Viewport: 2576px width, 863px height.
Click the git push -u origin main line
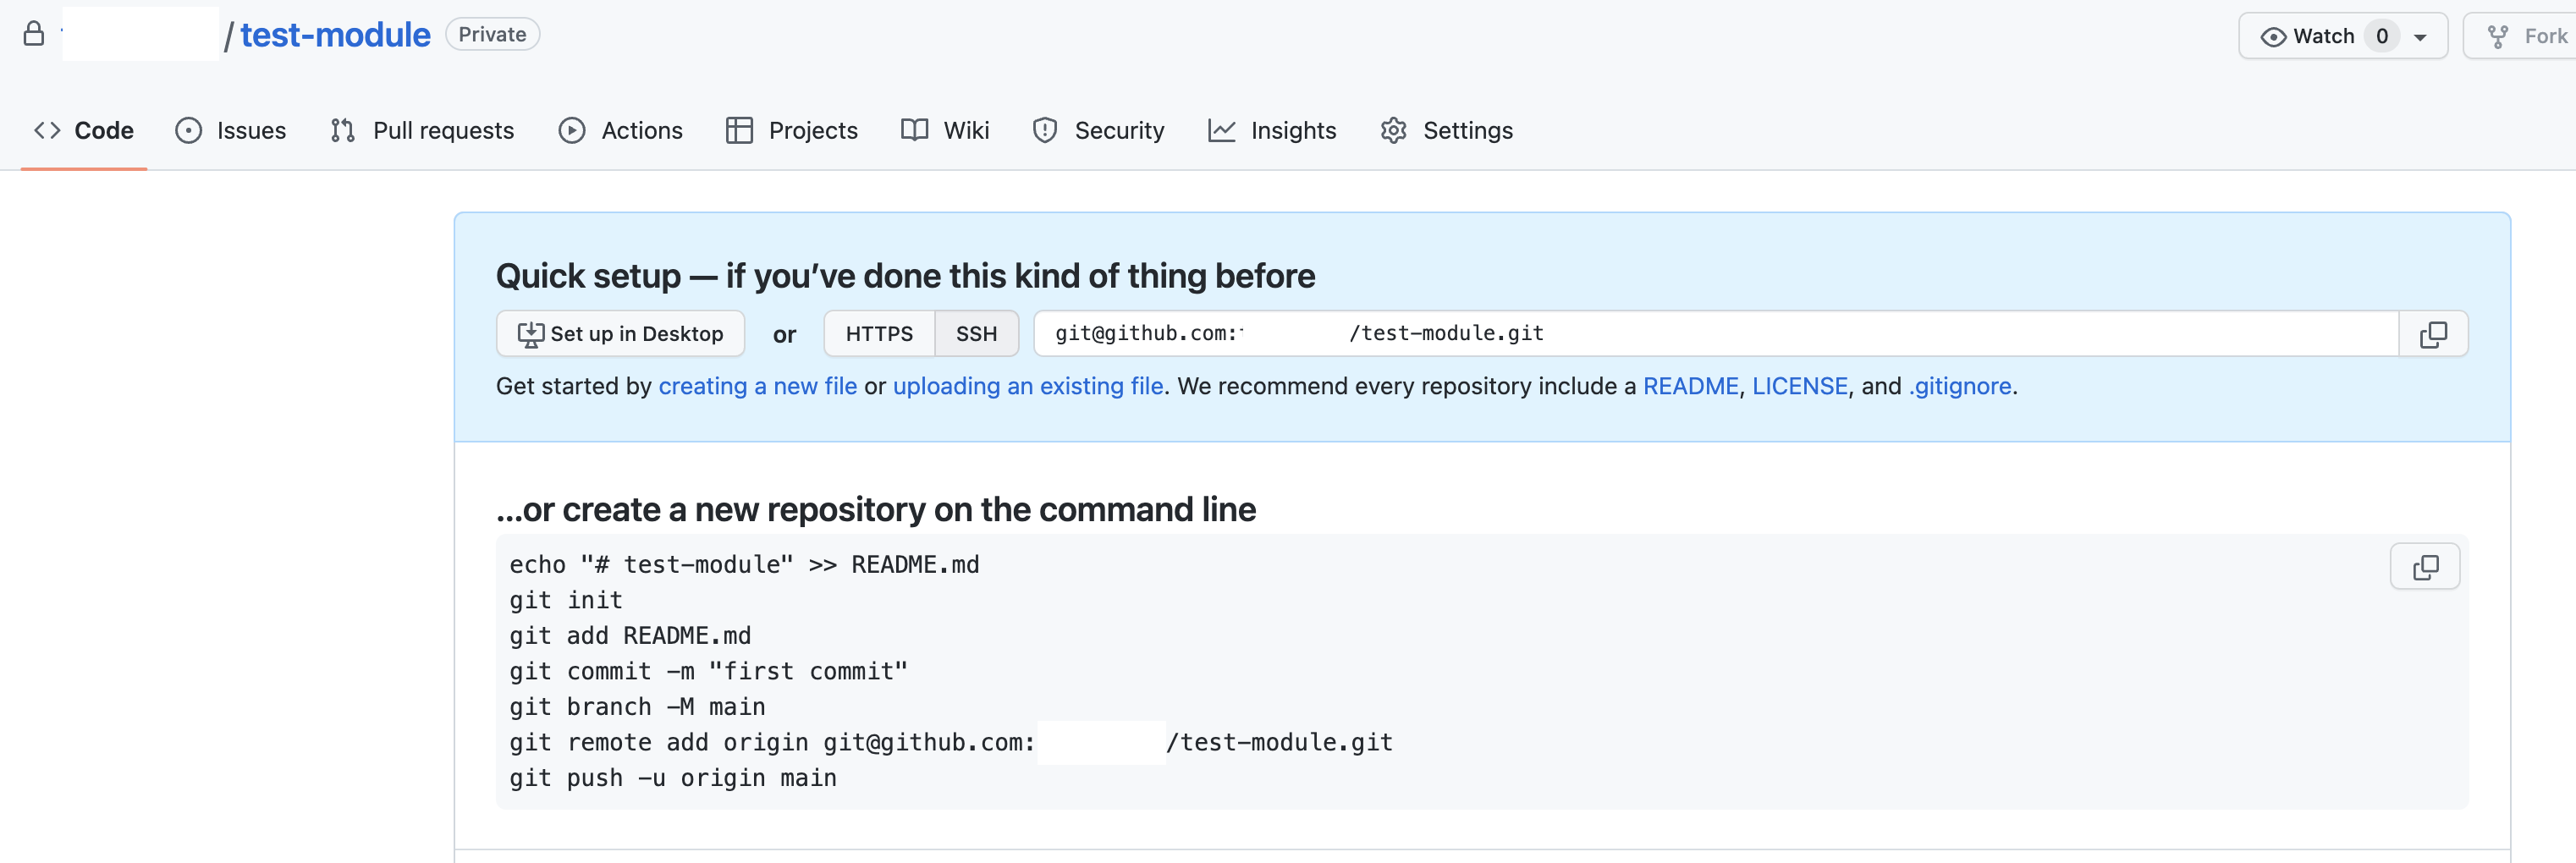673,778
